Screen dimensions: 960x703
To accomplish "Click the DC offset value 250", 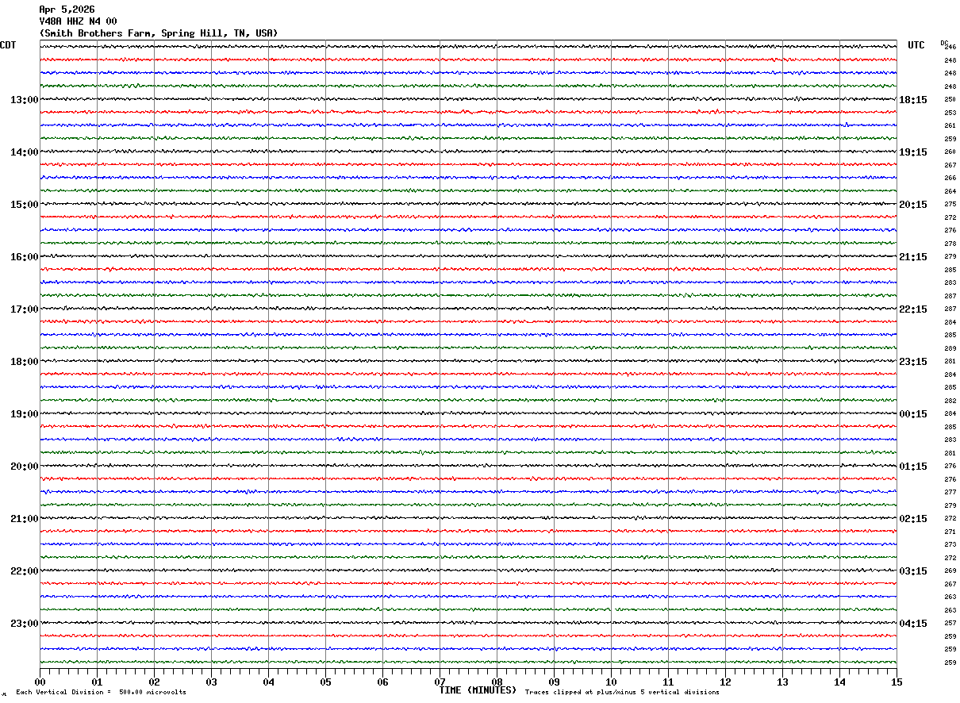I will coord(950,100).
